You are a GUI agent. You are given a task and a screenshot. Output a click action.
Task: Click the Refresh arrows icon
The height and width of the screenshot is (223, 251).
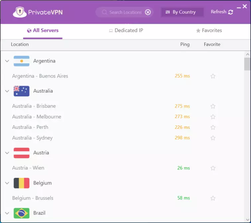(x=230, y=12)
